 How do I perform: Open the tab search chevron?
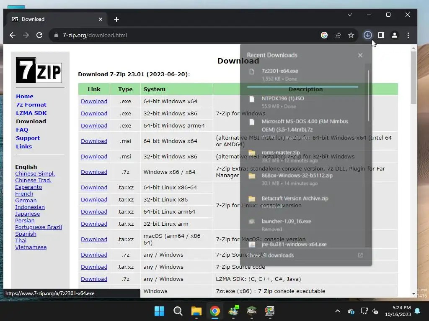pos(350,15)
